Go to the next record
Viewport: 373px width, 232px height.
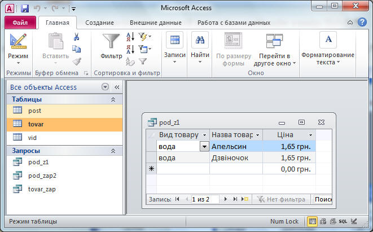(x=225, y=199)
